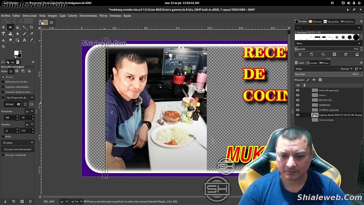Select the Unified Transform tool

3,34
